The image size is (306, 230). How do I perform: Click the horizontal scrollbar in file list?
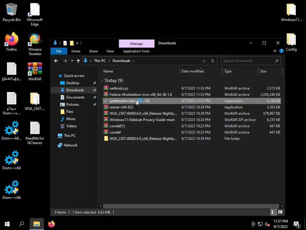(x=191, y=206)
